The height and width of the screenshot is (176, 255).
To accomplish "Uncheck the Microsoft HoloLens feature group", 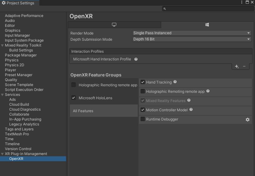I will (74, 98).
